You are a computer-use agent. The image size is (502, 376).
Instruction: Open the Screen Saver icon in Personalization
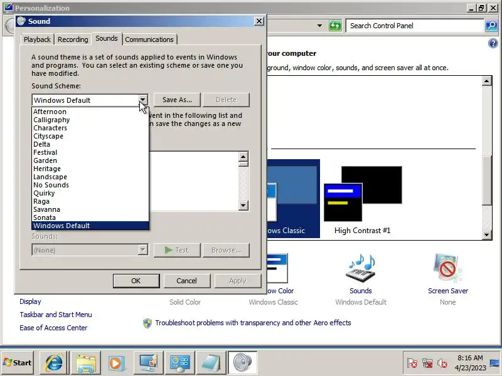447,269
